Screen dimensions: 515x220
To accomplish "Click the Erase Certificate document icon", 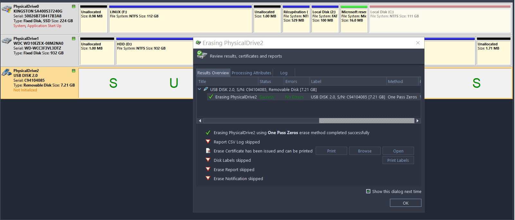I will (x=208, y=151).
